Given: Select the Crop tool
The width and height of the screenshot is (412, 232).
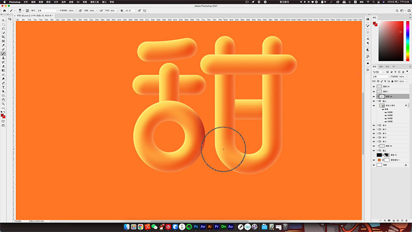Looking at the screenshot, I should click(3, 37).
